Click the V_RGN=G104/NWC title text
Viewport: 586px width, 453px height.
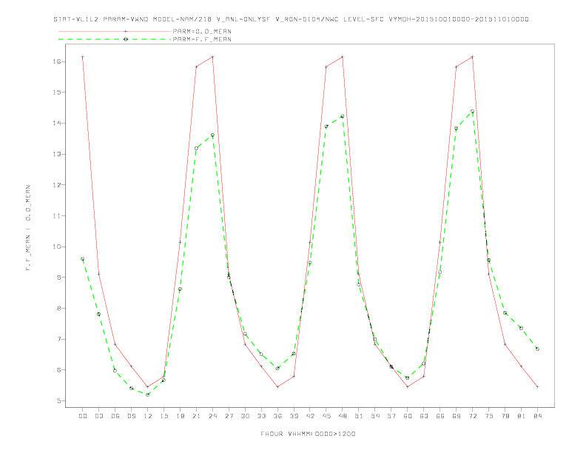307,19
